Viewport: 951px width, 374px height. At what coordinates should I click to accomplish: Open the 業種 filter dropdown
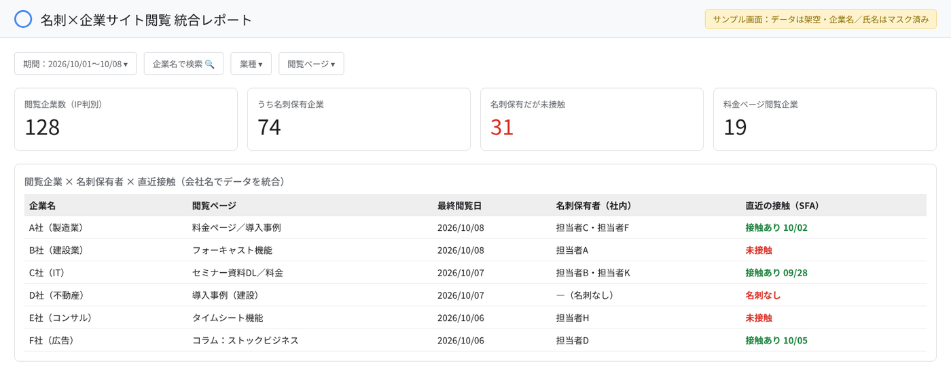[251, 64]
